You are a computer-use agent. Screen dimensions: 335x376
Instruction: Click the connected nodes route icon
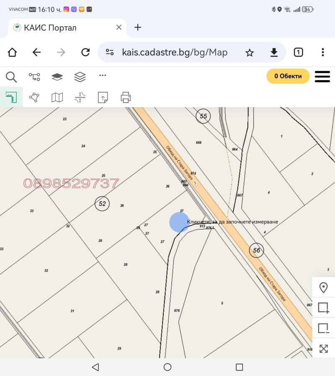point(34,77)
